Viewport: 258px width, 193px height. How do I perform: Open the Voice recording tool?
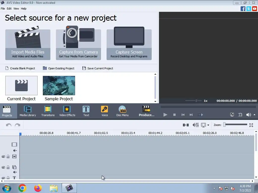pos(105,111)
